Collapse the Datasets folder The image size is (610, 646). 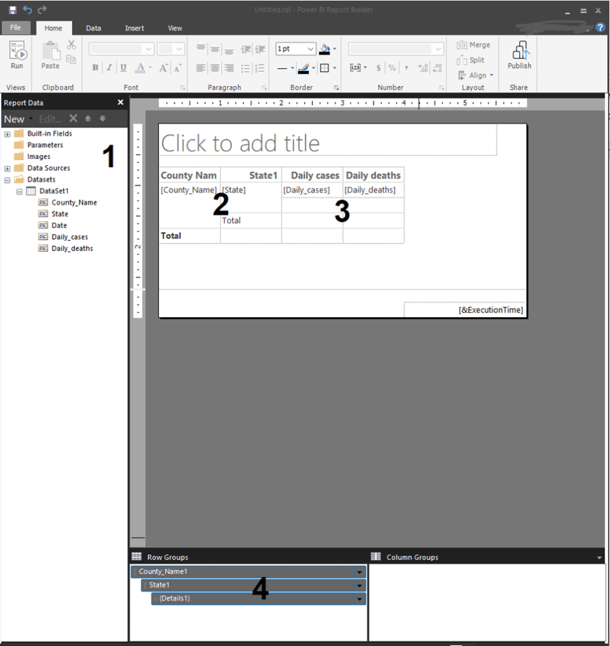(8, 180)
